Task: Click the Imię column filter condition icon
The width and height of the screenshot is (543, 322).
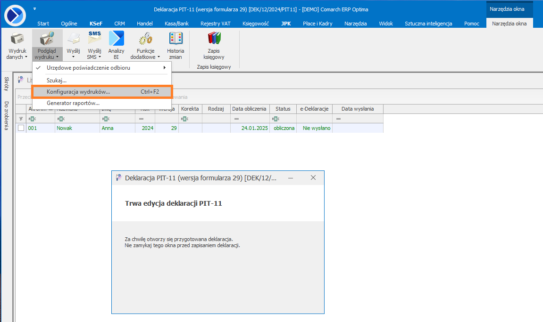Action: pos(106,119)
